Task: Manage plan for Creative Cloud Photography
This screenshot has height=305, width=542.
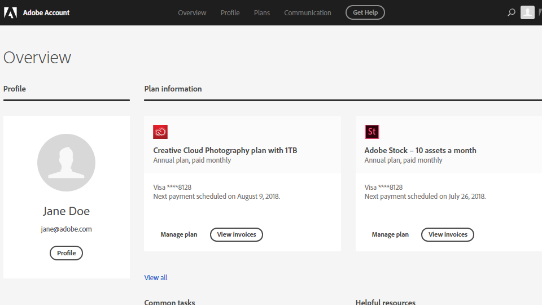Action: coord(179,234)
